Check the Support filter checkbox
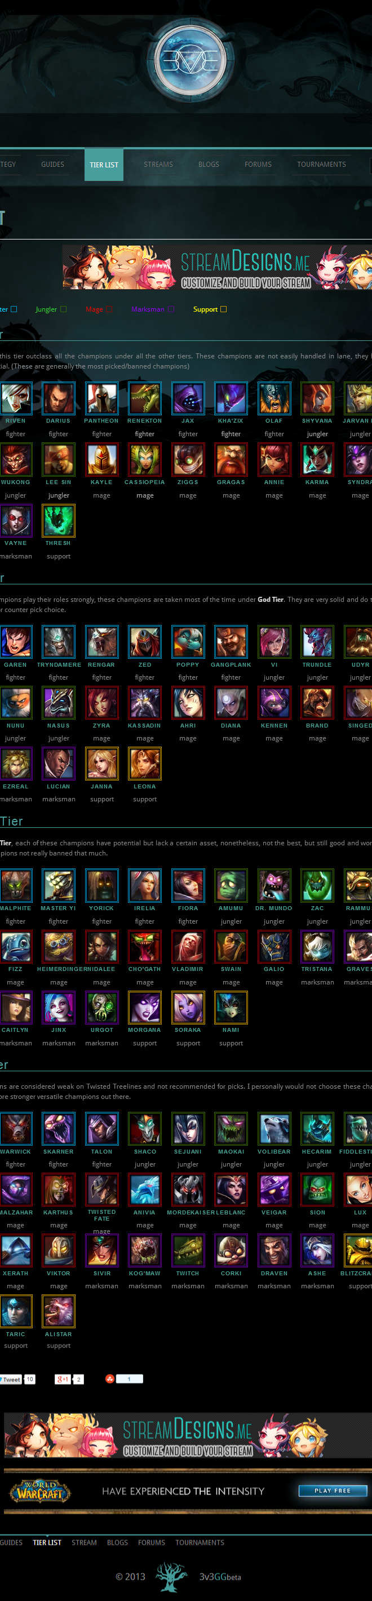372x1601 pixels. [223, 309]
